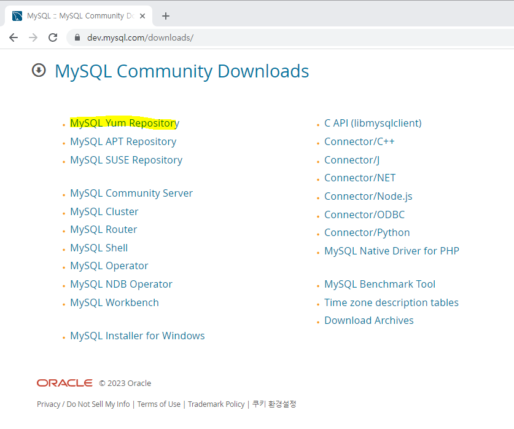Open MySQL Operator link
Viewport: 514px width, 429px height.
(x=109, y=266)
